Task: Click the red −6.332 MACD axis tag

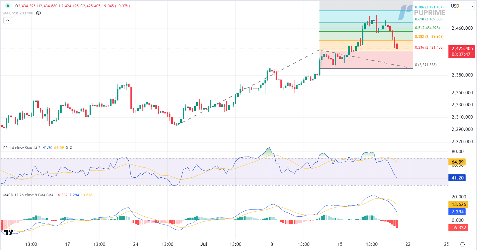Action: [x=458, y=228]
